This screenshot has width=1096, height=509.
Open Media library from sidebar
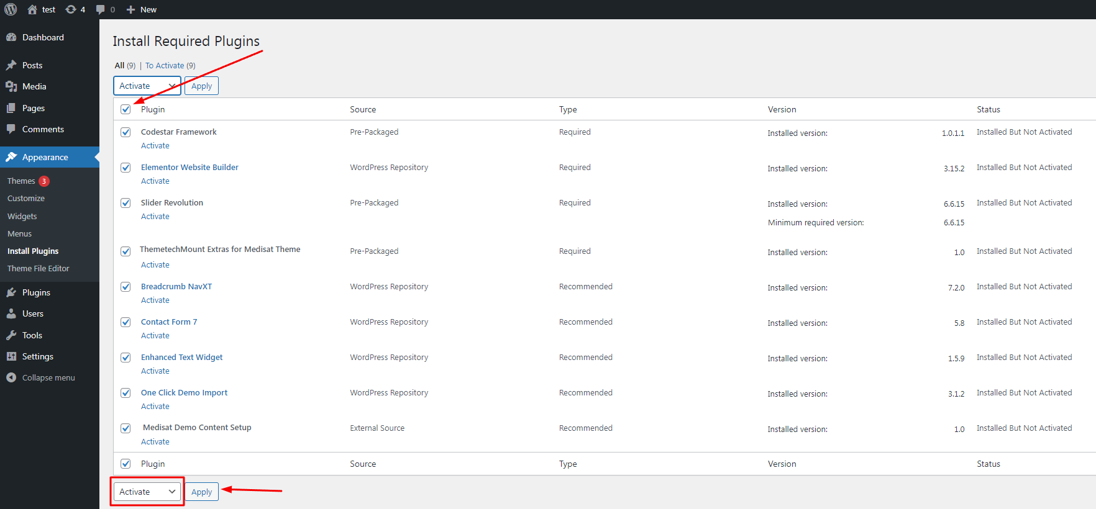click(34, 86)
